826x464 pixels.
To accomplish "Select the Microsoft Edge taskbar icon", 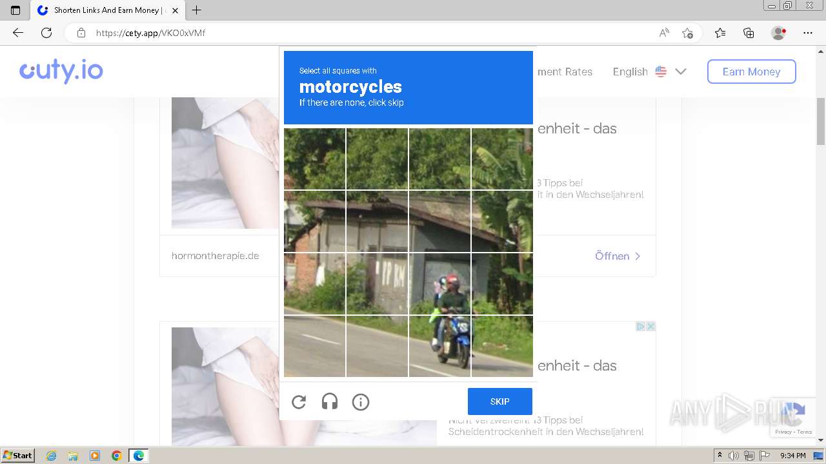I will 139,456.
